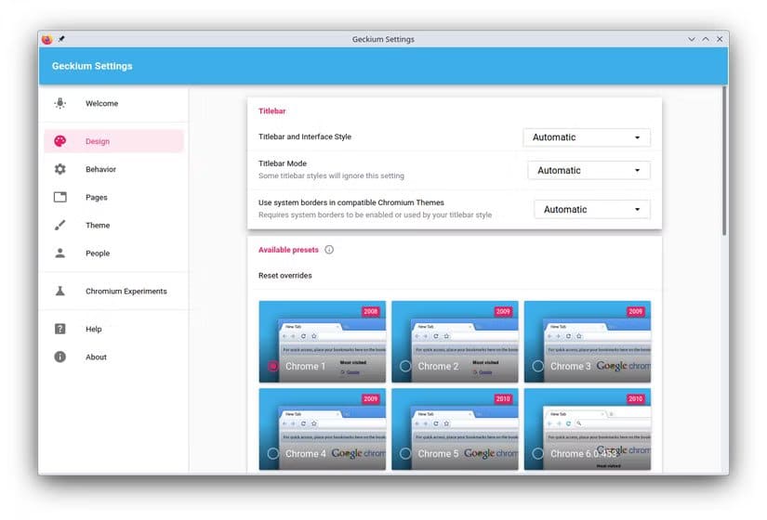Click the Welcome lightbulb icon in sidebar
767x520 pixels.
[x=60, y=103]
